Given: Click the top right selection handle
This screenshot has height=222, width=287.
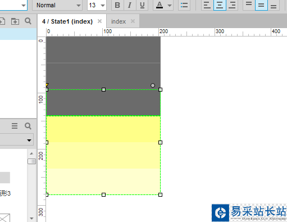Looking at the screenshot, I should tap(160, 89).
